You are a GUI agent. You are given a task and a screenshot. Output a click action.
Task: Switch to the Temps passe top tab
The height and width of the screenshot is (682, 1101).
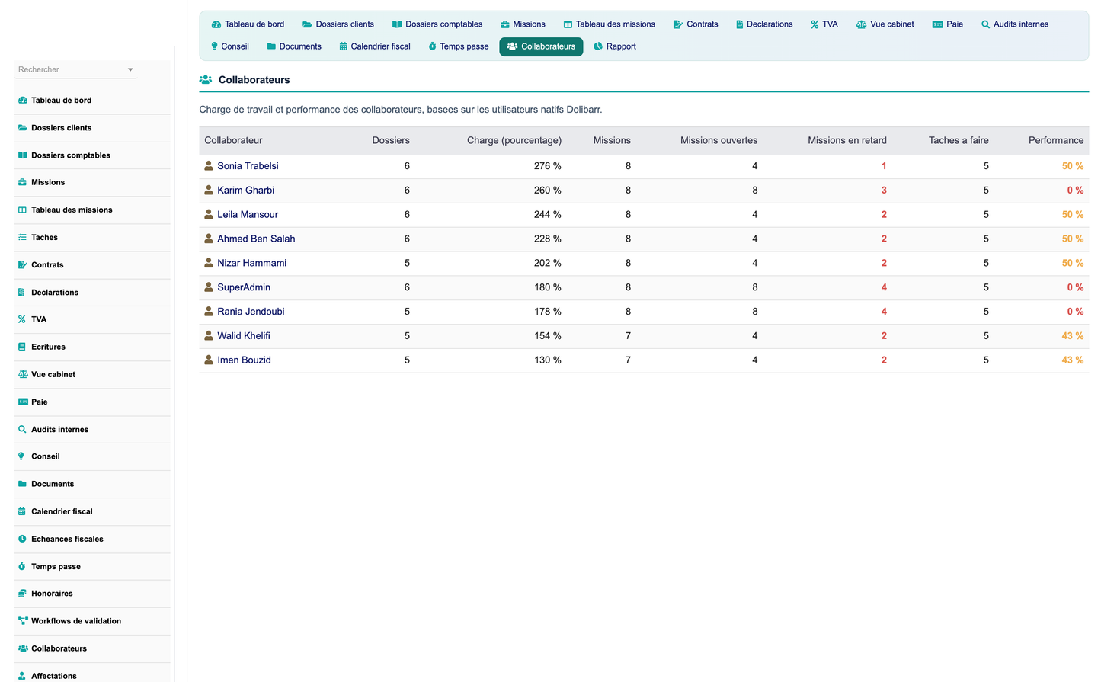(459, 46)
